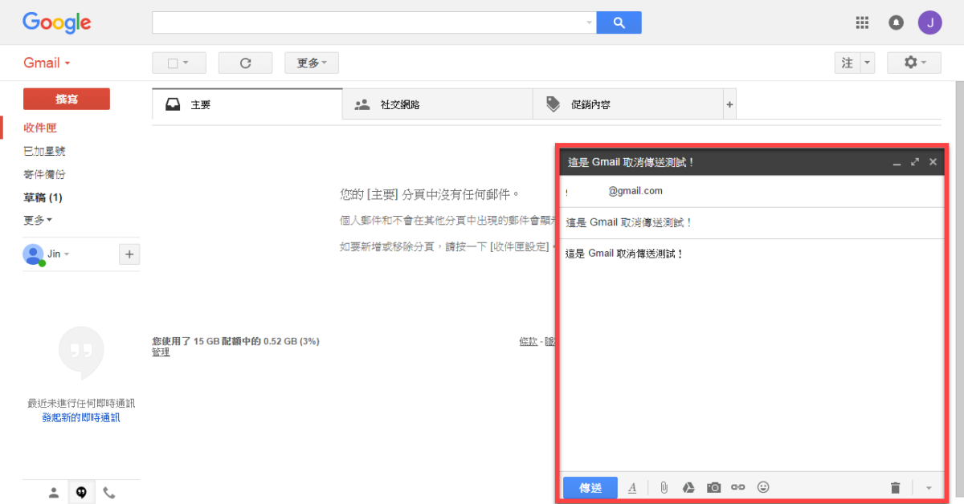Click the recipient field with gmail.com address
The image size is (964, 504).
[751, 191]
